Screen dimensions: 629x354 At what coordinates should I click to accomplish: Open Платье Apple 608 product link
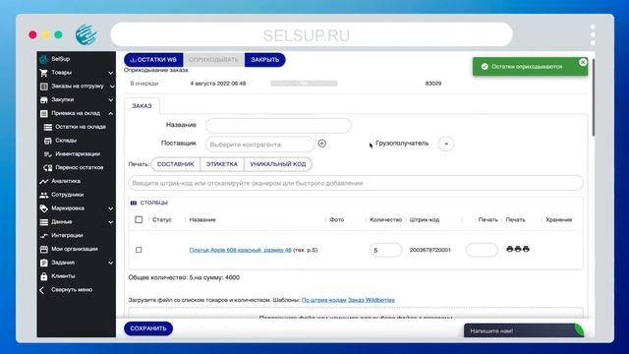click(240, 250)
